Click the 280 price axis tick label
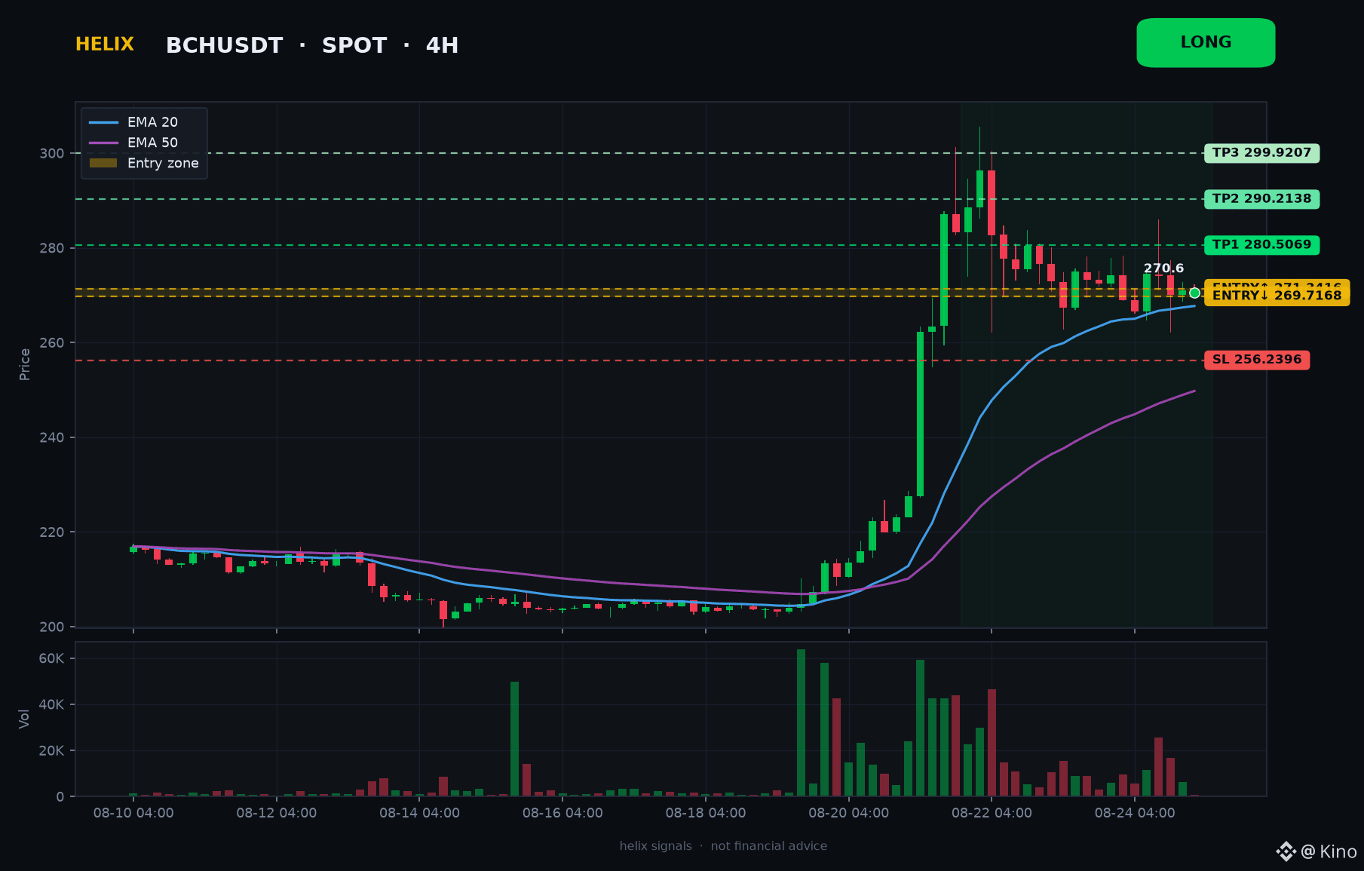 coord(52,248)
